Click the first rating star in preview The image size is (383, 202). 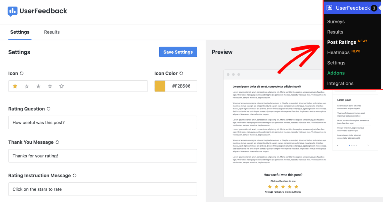pyautogui.click(x=270, y=187)
